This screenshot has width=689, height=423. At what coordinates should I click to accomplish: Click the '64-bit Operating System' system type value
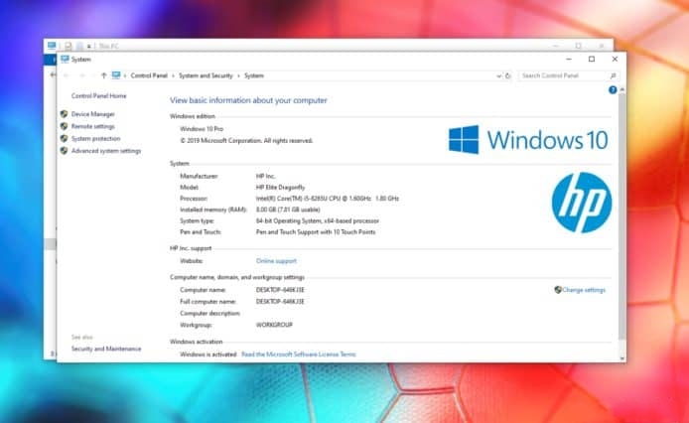tap(318, 221)
